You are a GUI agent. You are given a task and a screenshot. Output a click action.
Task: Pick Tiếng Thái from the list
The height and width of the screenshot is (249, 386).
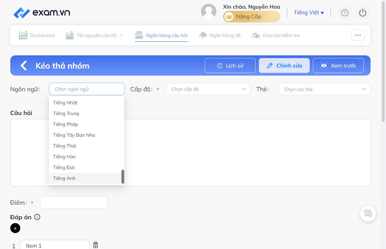click(x=87, y=146)
